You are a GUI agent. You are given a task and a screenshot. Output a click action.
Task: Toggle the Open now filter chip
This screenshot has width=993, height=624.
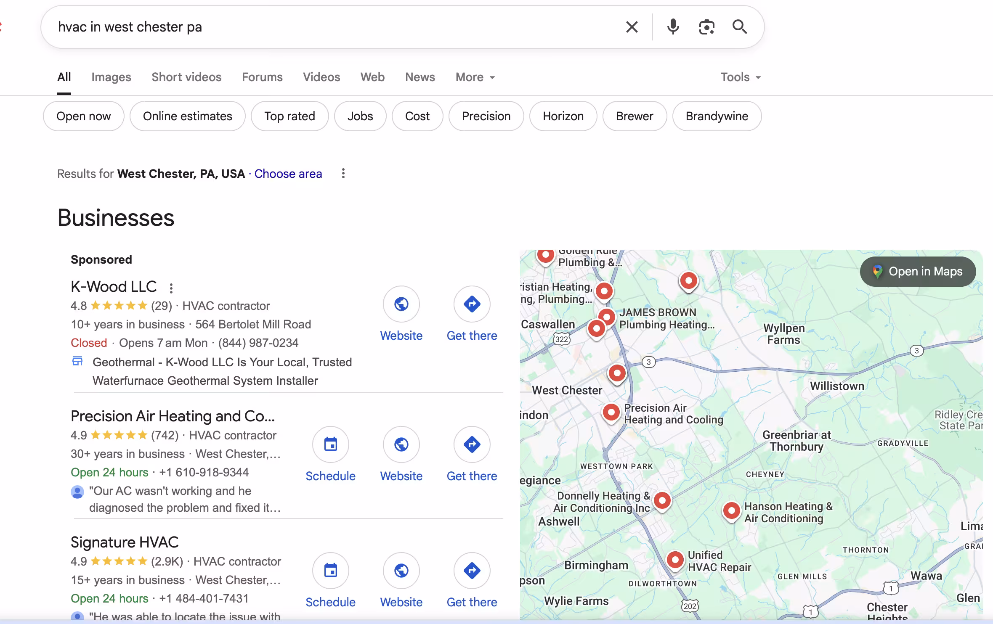83,116
